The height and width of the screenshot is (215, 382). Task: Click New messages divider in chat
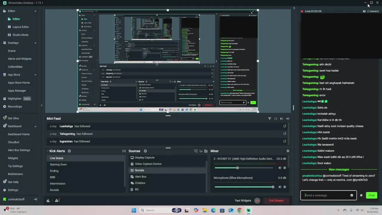[x=339, y=170]
